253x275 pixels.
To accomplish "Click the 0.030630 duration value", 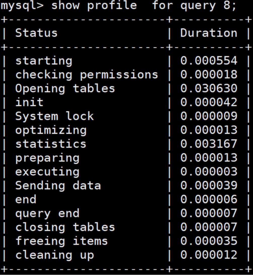I will pos(209,89).
